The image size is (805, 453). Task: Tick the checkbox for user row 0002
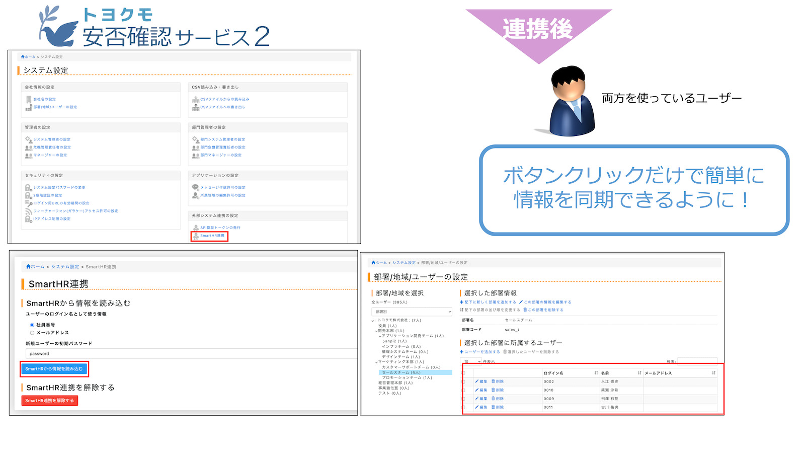(463, 382)
